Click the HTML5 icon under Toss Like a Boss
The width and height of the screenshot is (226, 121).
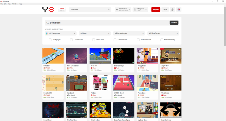coord(68,68)
